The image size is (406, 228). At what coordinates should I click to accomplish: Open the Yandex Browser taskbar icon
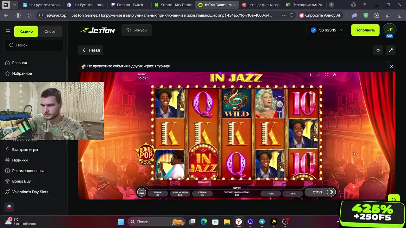(239, 222)
